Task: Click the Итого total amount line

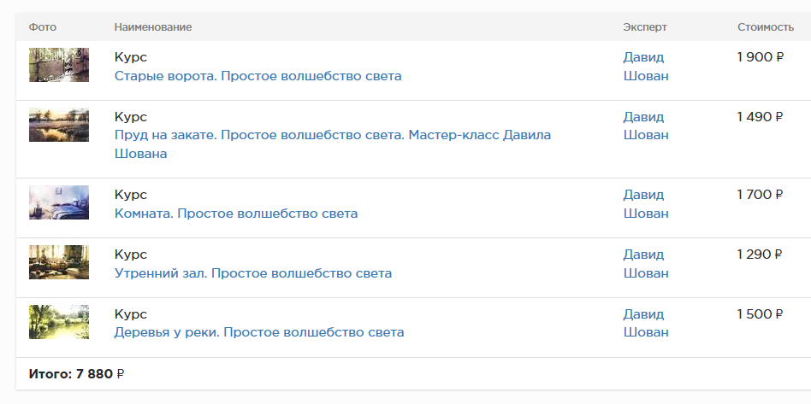Action: (x=76, y=374)
